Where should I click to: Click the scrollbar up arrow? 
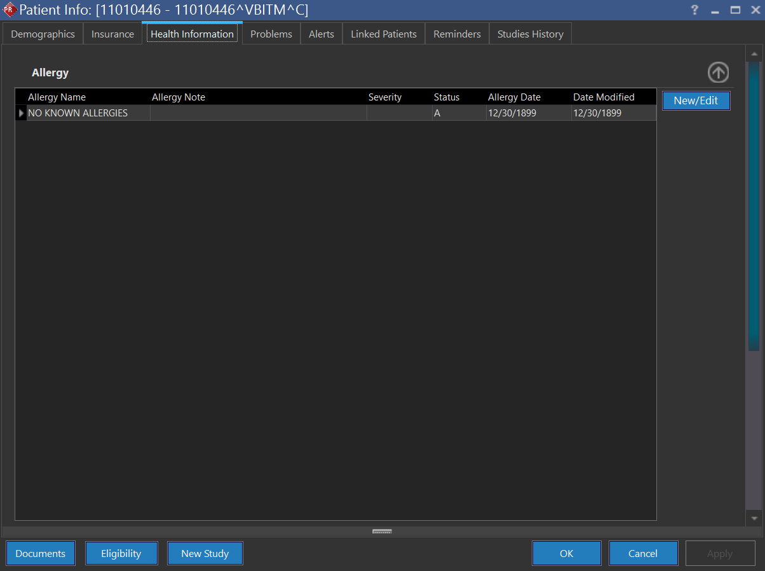point(754,53)
